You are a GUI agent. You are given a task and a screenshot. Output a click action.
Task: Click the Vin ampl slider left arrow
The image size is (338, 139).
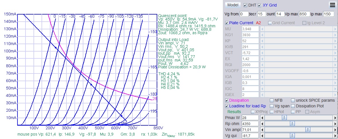pyautogui.click(x=262, y=130)
